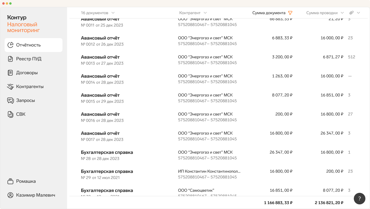Open Запросы chat bubble icon
The height and width of the screenshot is (209, 370).
[10, 100]
